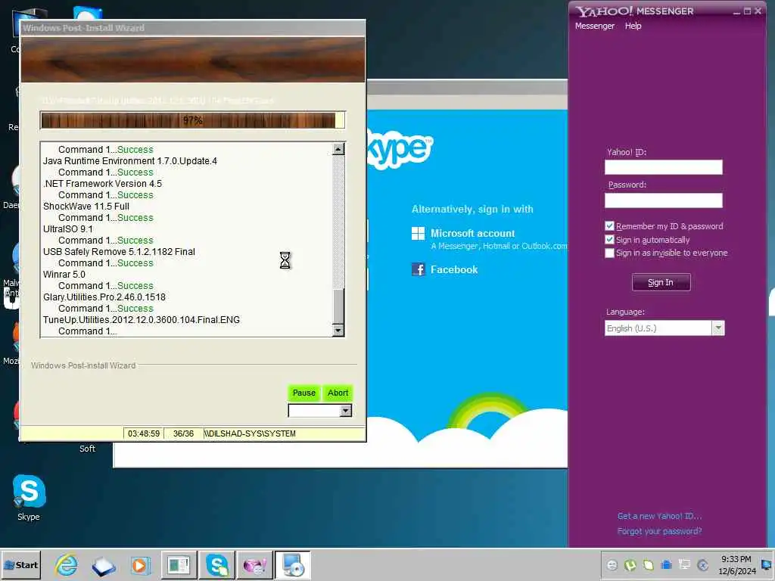This screenshot has width=775, height=581.
Task: Open the blue disk drive taskbar shortcut
Action: pos(103,566)
